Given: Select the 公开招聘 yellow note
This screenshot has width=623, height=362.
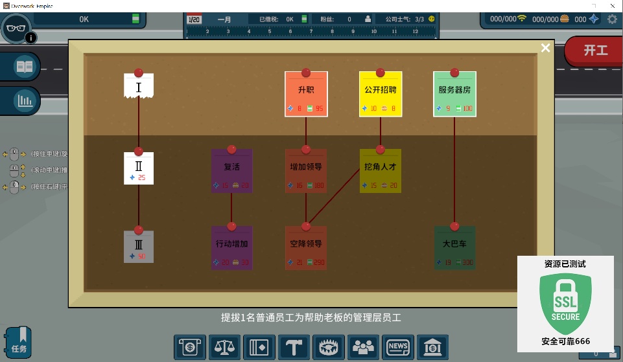Looking at the screenshot, I should pos(381,94).
